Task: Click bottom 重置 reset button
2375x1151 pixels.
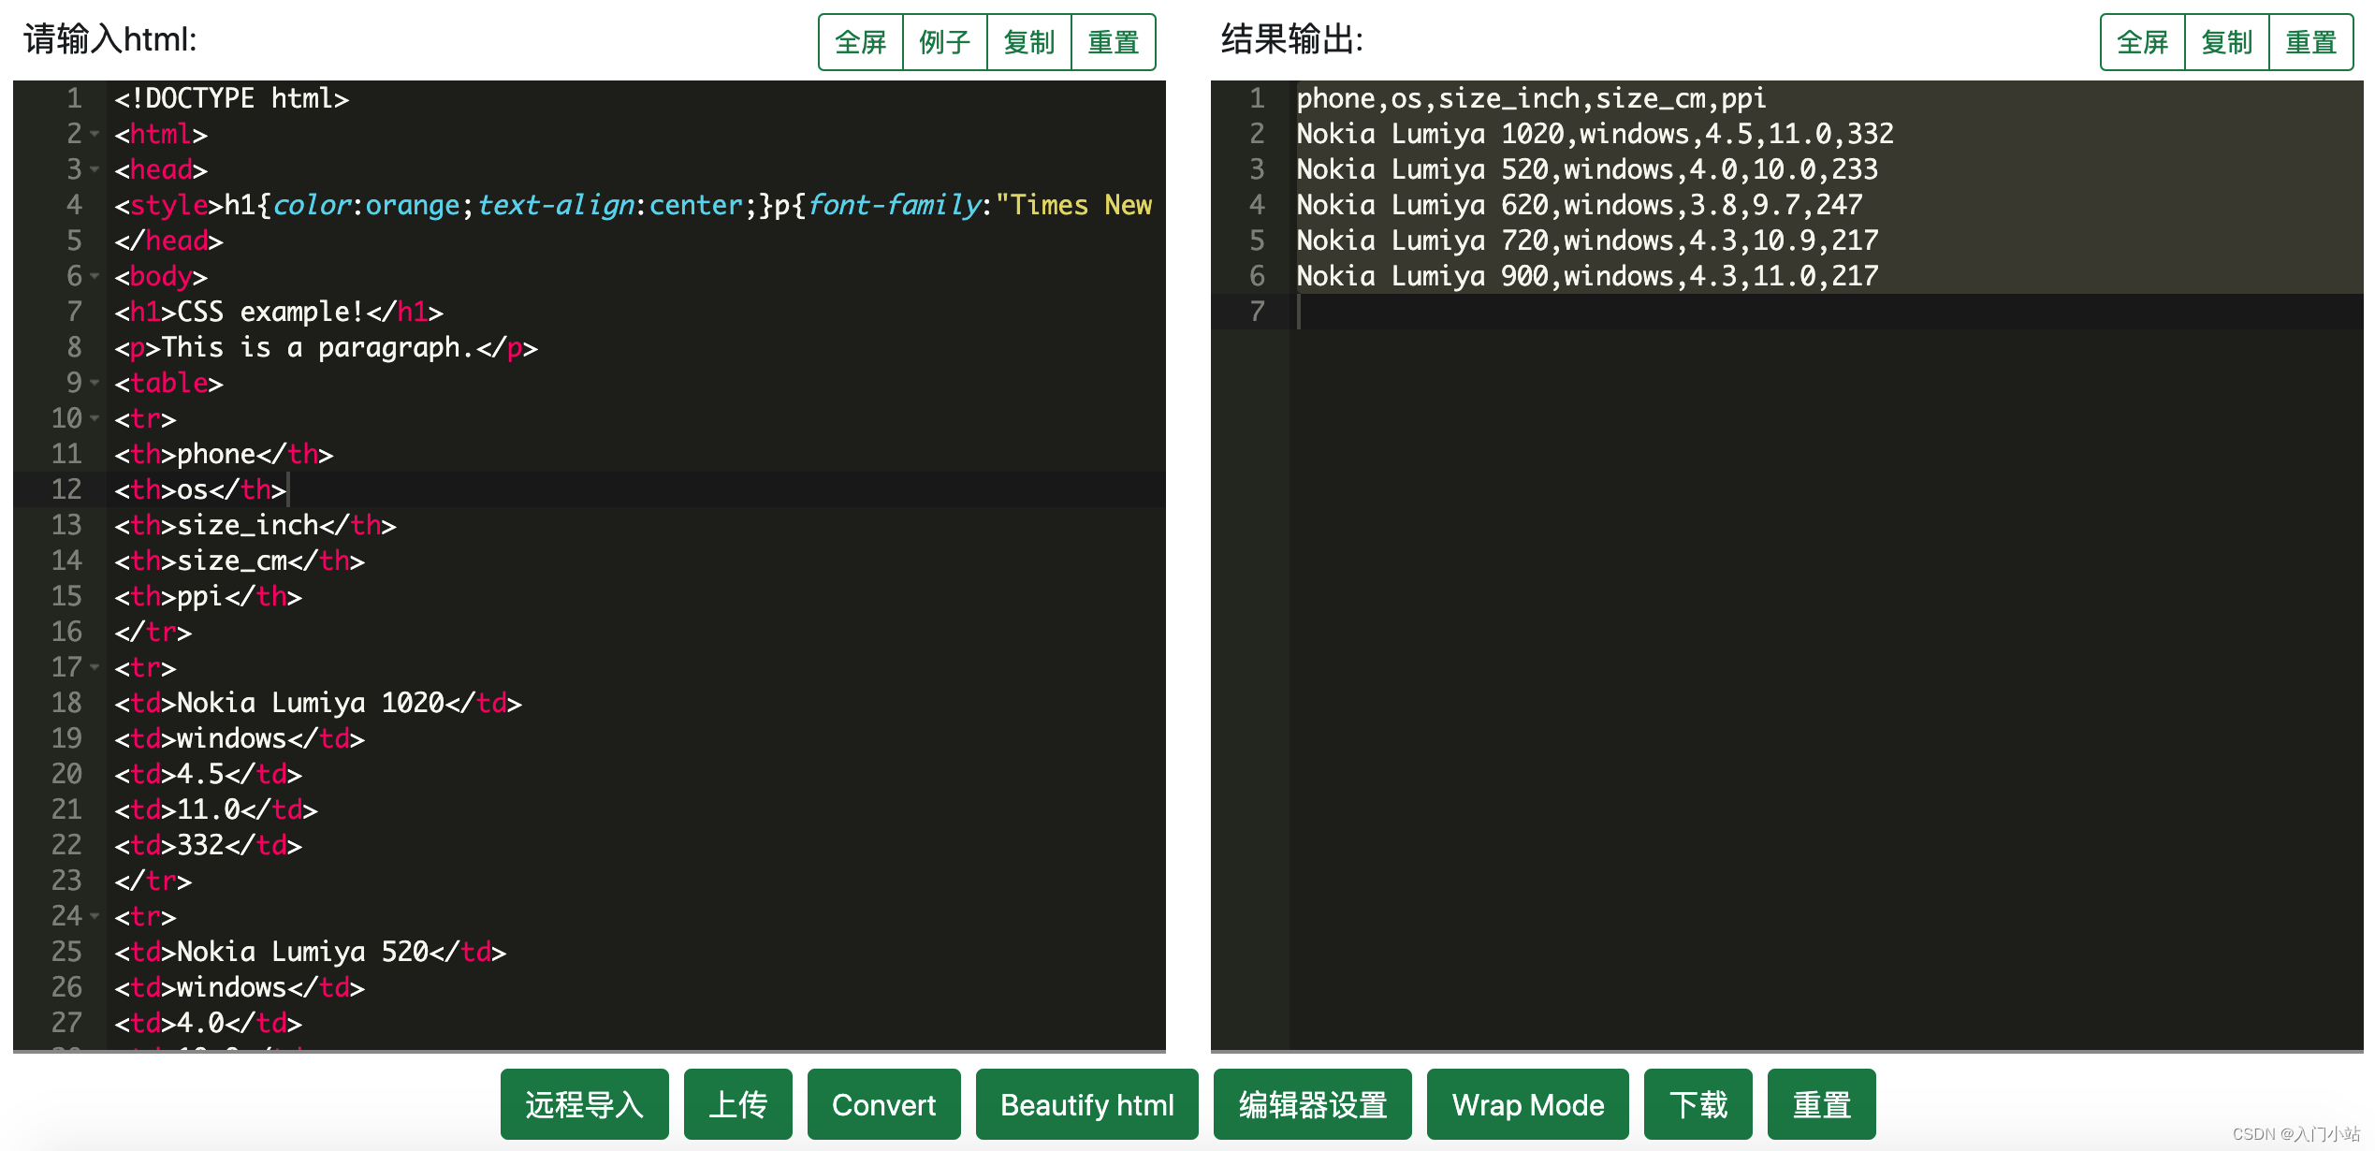Action: (x=1821, y=1105)
